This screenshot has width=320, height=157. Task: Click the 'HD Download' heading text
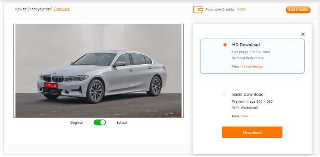coord(246,45)
